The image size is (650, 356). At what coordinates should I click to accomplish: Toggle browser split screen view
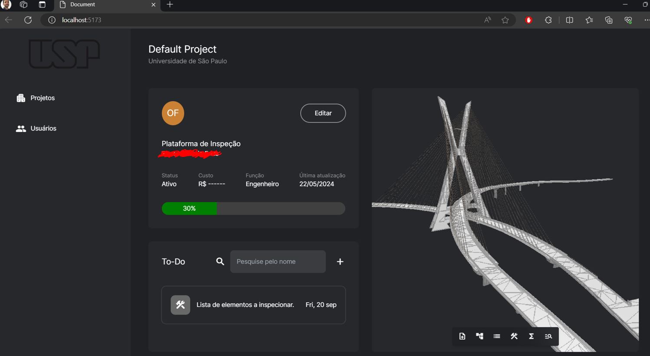click(x=569, y=20)
